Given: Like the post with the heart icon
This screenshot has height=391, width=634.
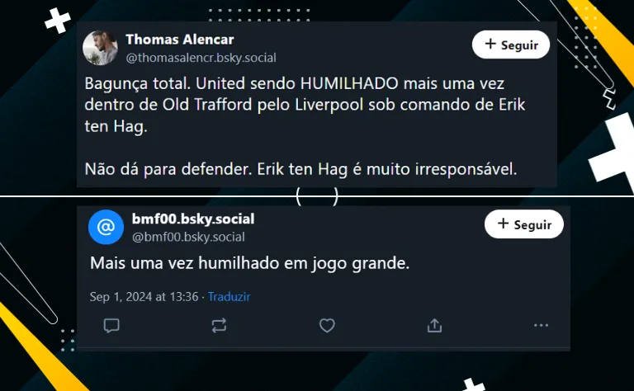Looking at the screenshot, I should click(327, 325).
